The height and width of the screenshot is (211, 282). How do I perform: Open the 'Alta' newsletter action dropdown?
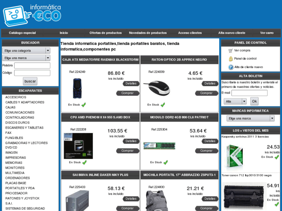click(x=235, y=101)
